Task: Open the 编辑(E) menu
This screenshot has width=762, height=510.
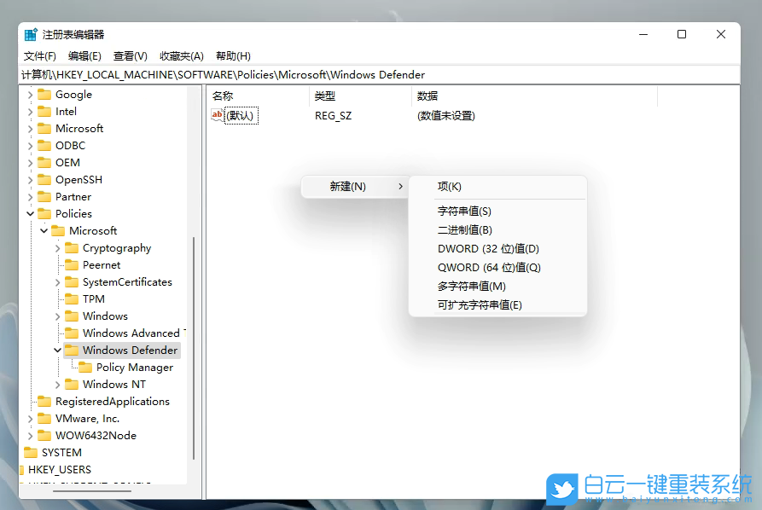Action: tap(84, 55)
